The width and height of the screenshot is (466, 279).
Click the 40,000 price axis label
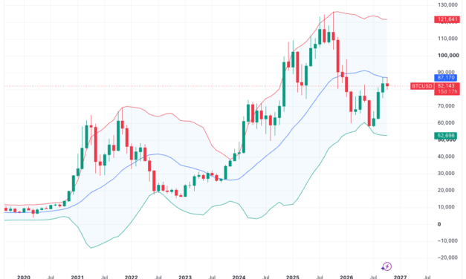[446, 157]
